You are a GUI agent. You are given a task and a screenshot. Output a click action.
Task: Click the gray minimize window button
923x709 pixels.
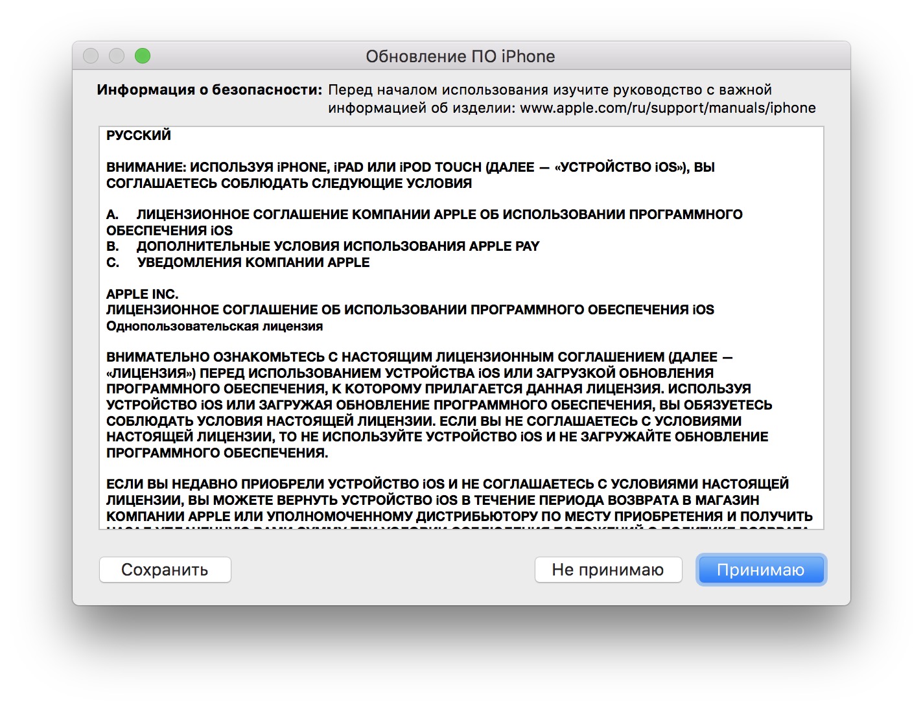tap(117, 56)
